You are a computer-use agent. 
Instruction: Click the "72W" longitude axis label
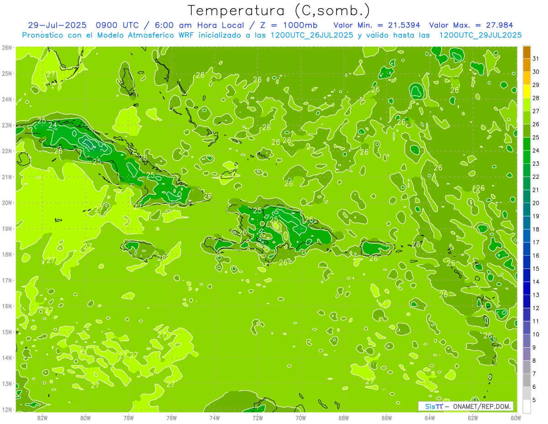point(258,418)
